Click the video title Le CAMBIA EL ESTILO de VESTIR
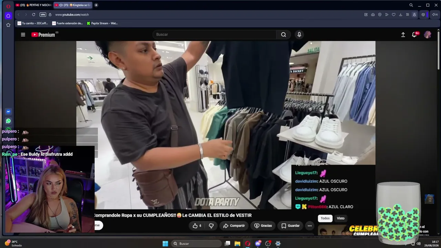441x248 pixels. [x=217, y=215]
